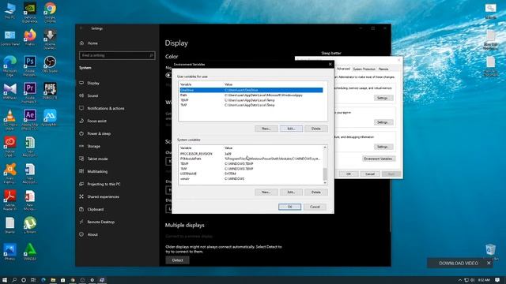Open Storage settings page
This screenshot has width=506, height=284.
coord(93,146)
